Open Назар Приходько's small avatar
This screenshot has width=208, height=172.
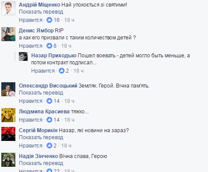[23, 56]
